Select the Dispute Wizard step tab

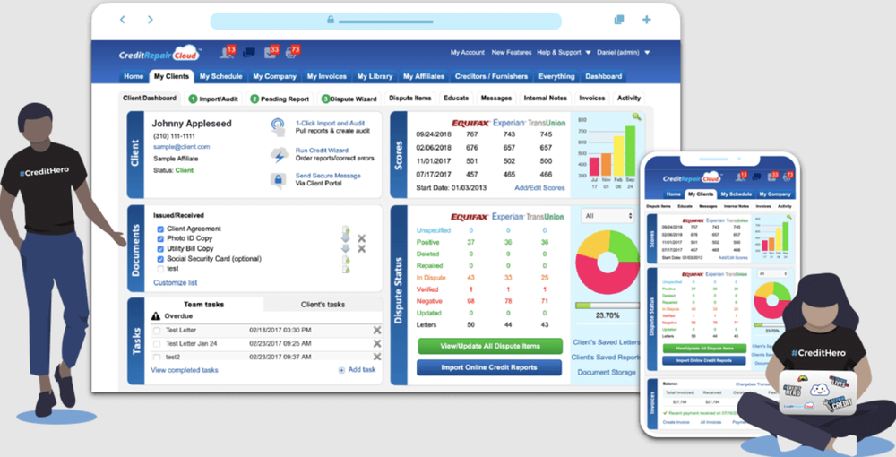(349, 99)
